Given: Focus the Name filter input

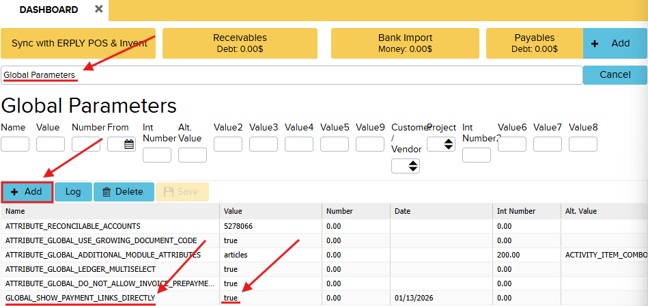Looking at the screenshot, I should (x=15, y=144).
